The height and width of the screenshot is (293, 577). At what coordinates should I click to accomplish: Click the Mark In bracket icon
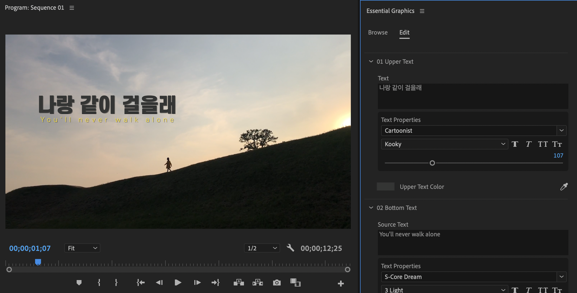(99, 282)
